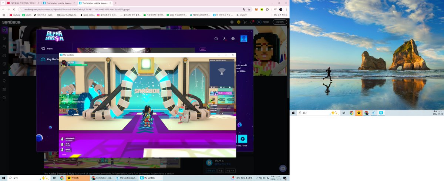Viewport: 444px width, 181px height.
Task: Open the CrossFit Affiliate bookmark
Action: click(x=68, y=15)
